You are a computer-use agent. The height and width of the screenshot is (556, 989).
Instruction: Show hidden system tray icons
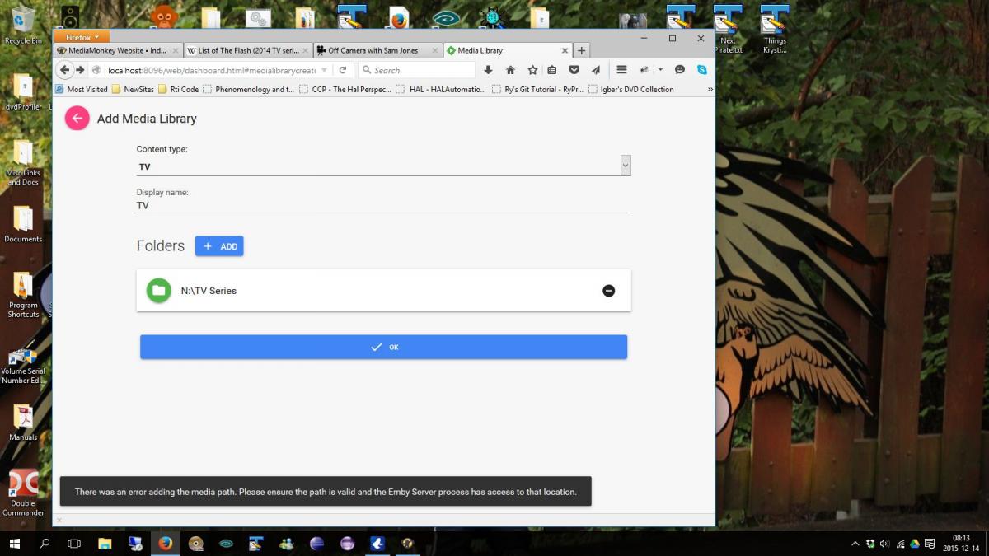tap(855, 544)
